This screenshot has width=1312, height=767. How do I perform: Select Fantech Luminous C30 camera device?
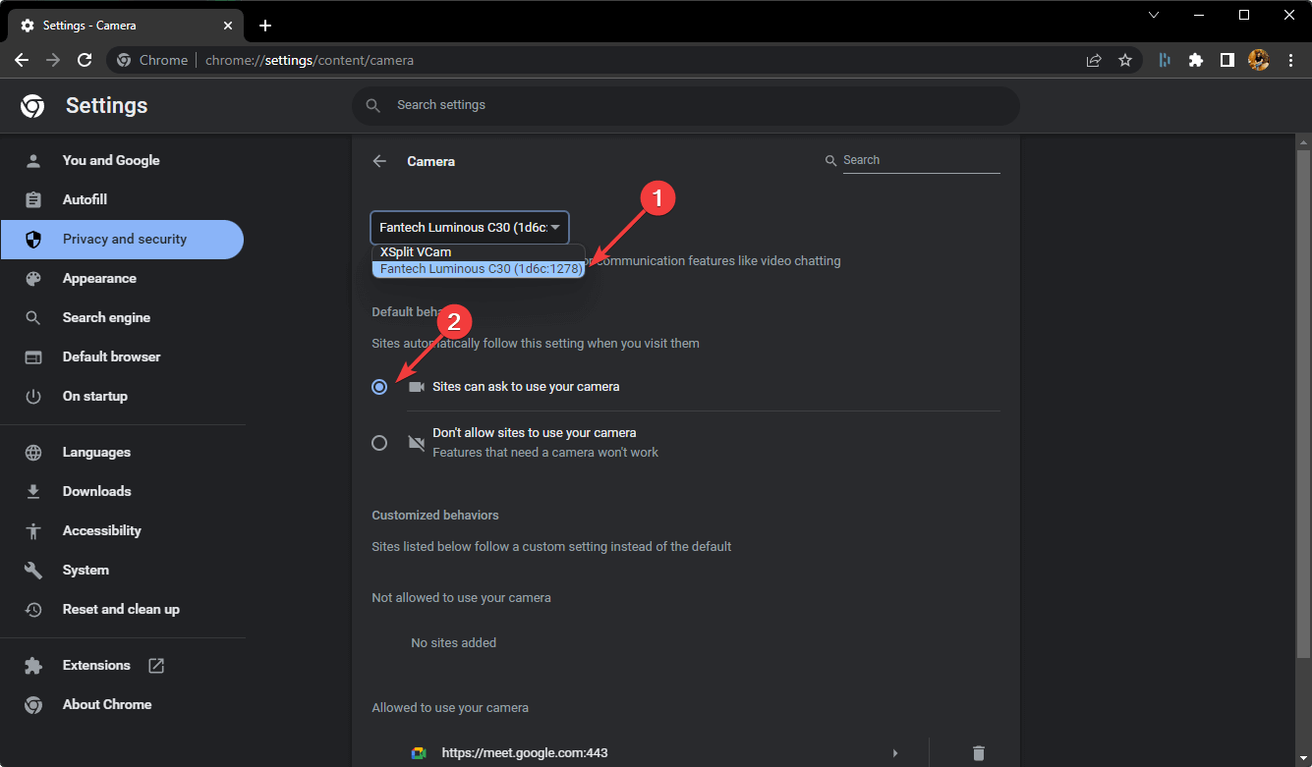(x=478, y=267)
